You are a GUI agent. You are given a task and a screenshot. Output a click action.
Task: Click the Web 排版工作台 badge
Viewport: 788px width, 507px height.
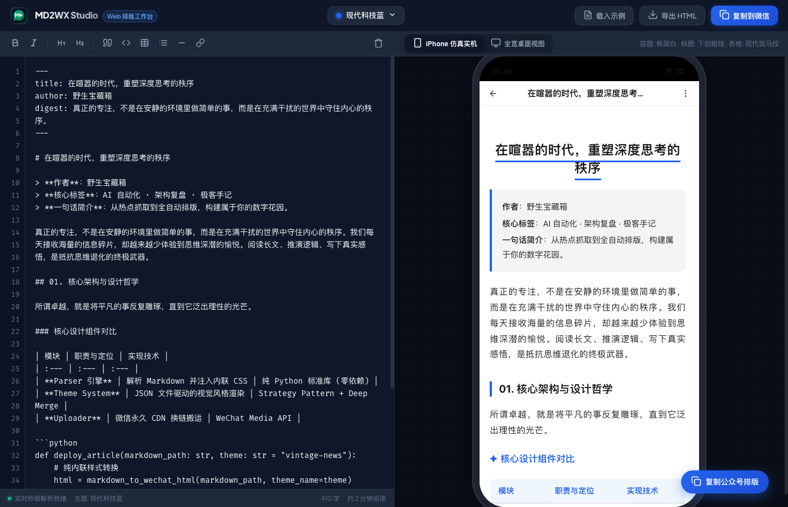pyautogui.click(x=130, y=16)
